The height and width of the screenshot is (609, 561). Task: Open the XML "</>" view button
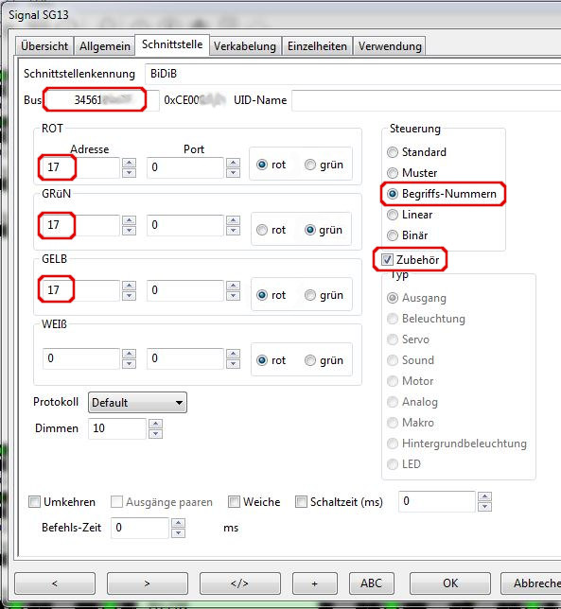coord(239,583)
